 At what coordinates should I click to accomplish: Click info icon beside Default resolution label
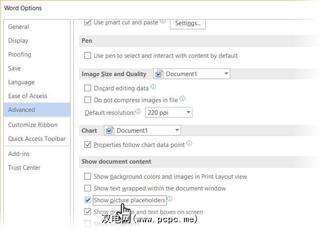pos(138,112)
